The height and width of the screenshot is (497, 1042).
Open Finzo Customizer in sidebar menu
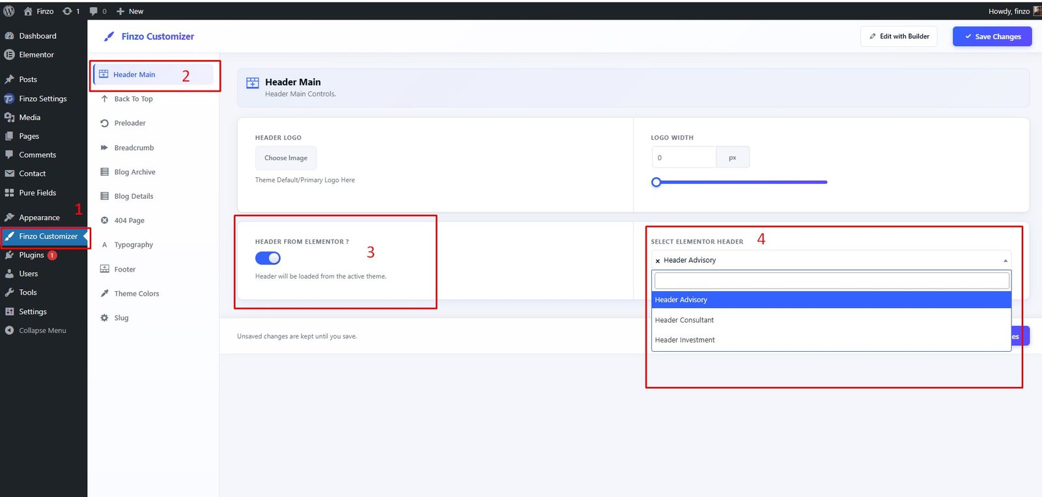[44, 236]
